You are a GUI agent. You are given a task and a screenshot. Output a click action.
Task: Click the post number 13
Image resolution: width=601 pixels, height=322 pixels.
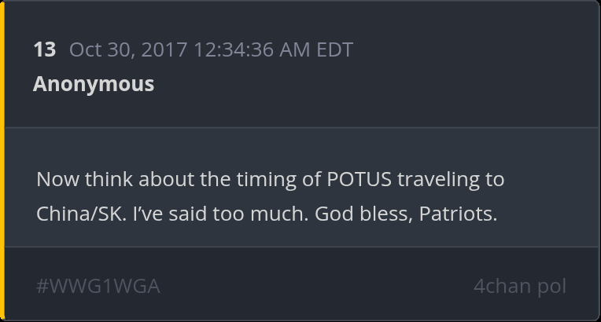pos(44,49)
